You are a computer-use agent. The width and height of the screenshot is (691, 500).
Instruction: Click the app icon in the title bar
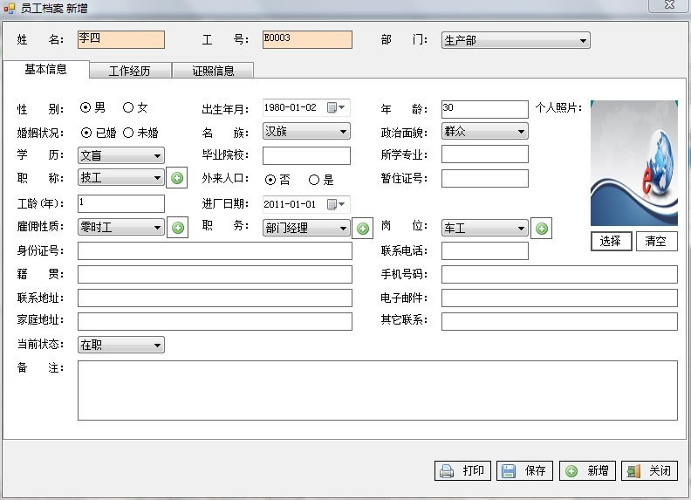tap(10, 8)
